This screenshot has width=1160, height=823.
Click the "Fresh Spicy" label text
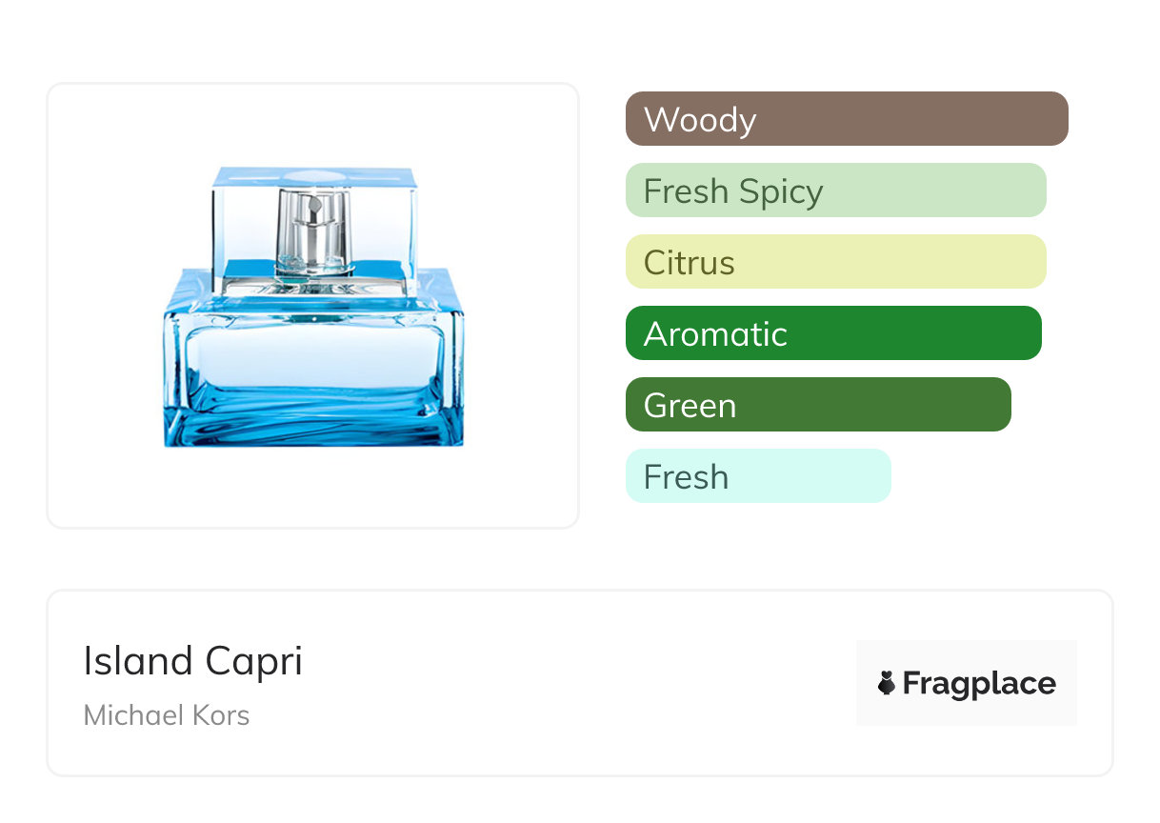733,191
